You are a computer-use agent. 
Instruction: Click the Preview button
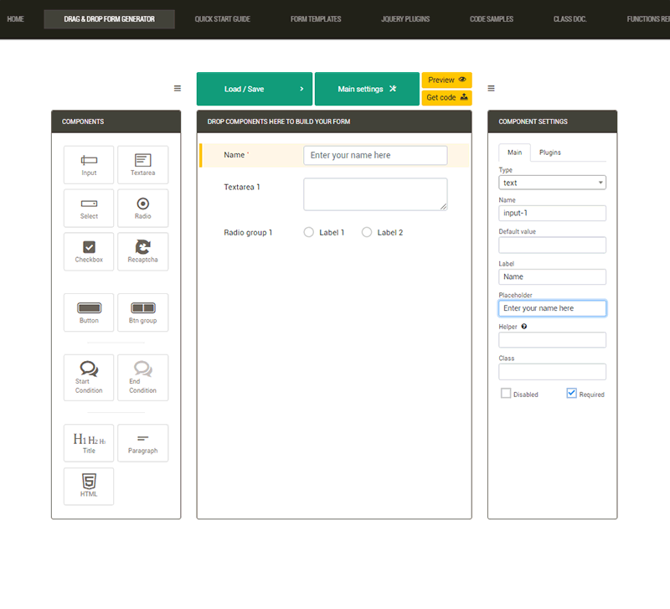446,80
